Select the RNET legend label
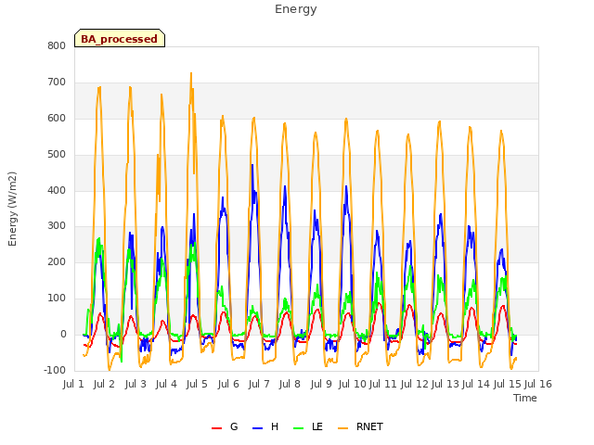This screenshot has width=594, height=445. (x=369, y=426)
